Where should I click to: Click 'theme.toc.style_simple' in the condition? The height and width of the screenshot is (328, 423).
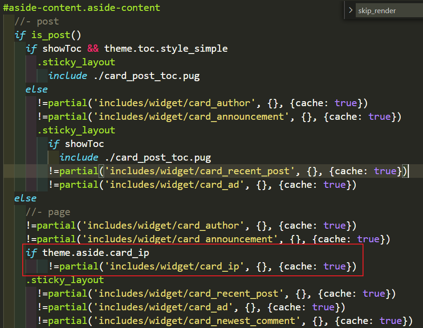point(166,49)
